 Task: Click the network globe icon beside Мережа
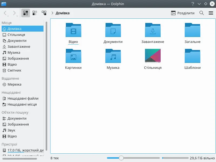(4, 85)
